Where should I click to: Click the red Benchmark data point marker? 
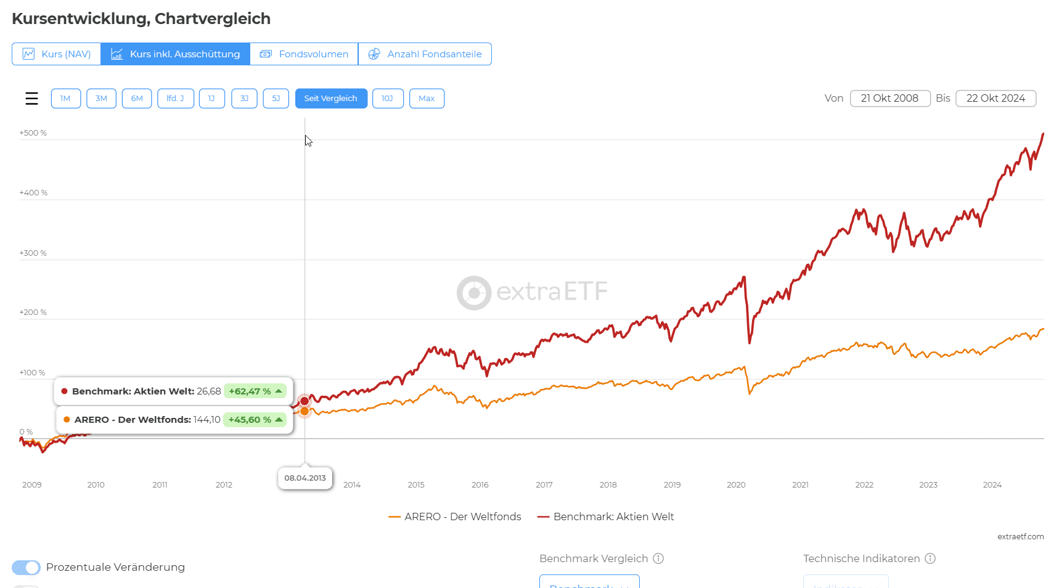point(305,401)
